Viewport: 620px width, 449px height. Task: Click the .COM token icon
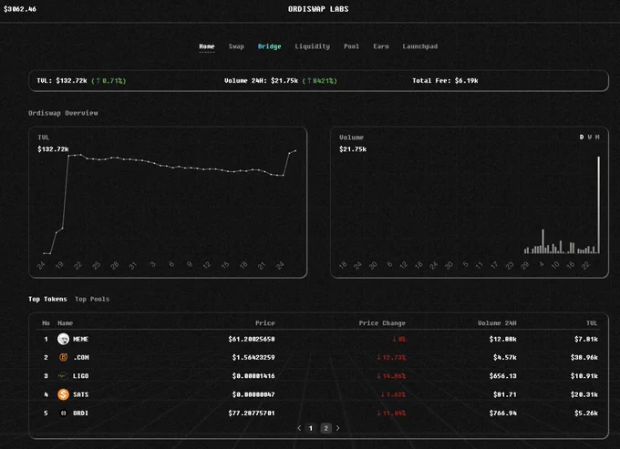pyautogui.click(x=63, y=357)
